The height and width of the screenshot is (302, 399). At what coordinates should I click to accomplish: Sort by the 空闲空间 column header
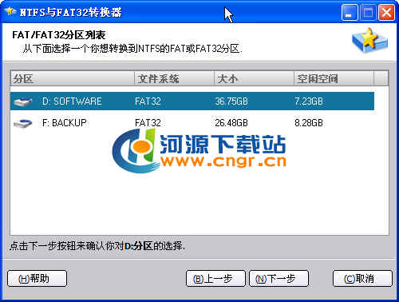[x=334, y=78]
